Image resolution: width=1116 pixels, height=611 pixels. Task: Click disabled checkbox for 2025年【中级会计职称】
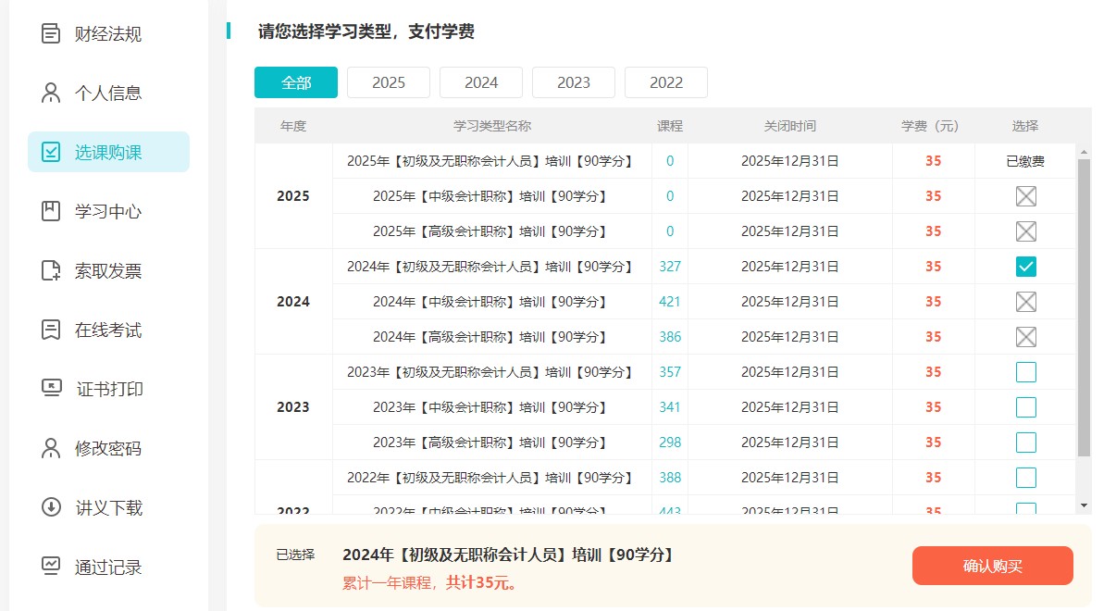[x=1025, y=196]
